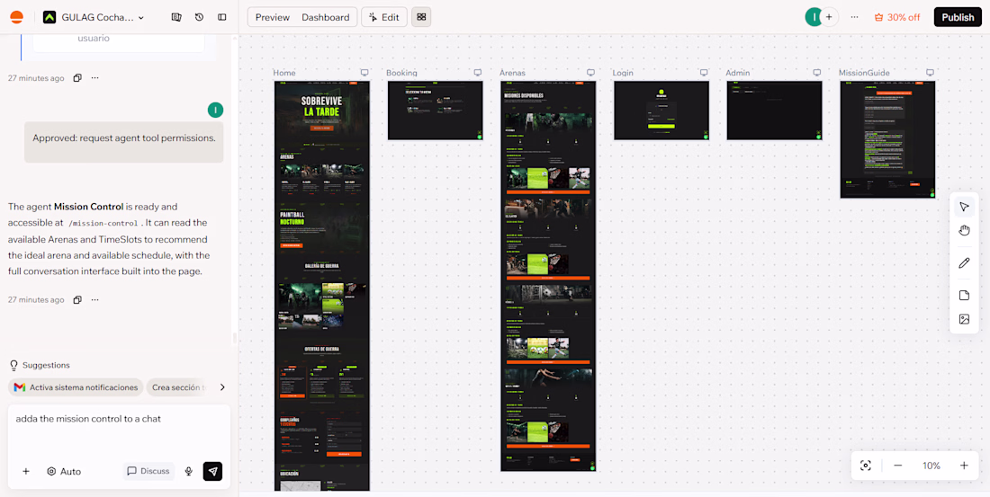Click the lightbulb Suggestions icon
The height and width of the screenshot is (497, 990).
(13, 365)
